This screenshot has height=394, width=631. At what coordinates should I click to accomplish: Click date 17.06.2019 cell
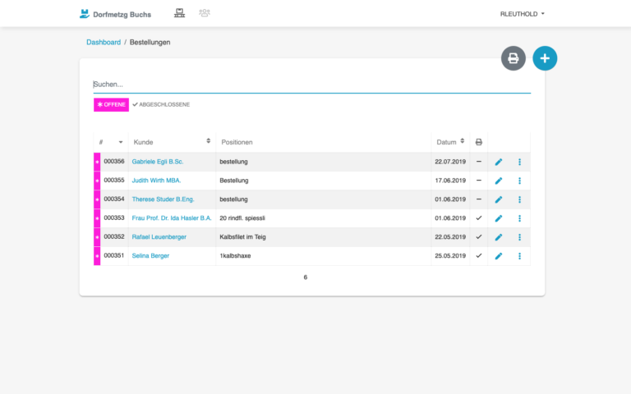click(450, 181)
